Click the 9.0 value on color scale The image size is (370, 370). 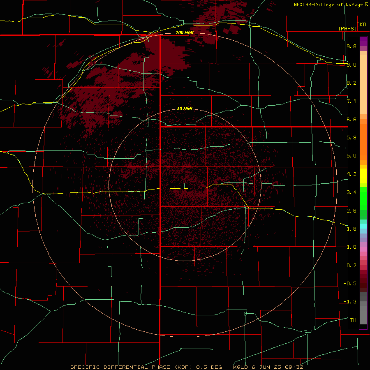(351, 65)
